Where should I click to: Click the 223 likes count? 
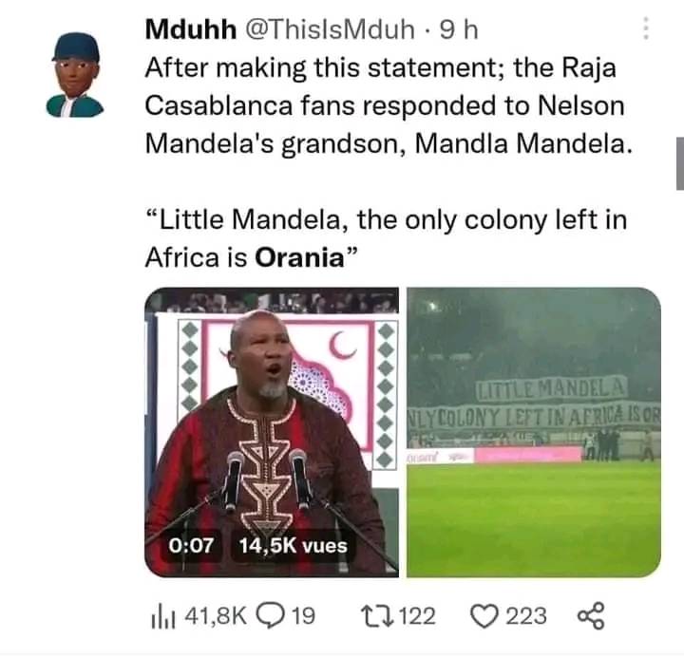tap(526, 616)
